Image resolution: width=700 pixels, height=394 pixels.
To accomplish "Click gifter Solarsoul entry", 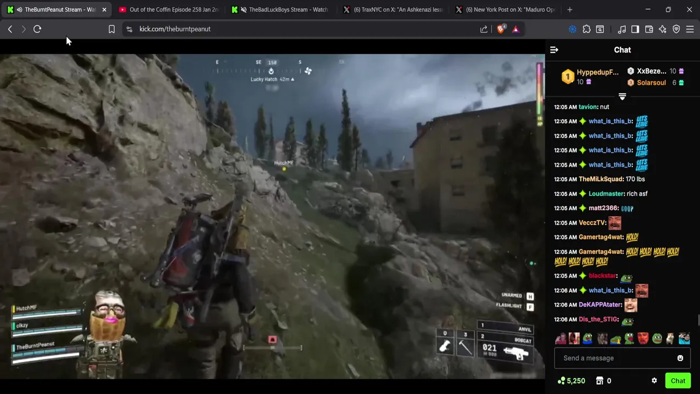I will click(655, 83).
